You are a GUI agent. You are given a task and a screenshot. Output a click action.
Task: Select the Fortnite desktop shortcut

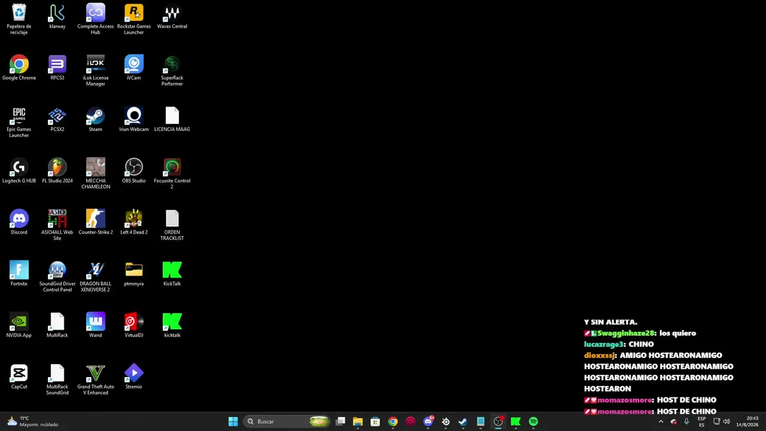tap(19, 274)
